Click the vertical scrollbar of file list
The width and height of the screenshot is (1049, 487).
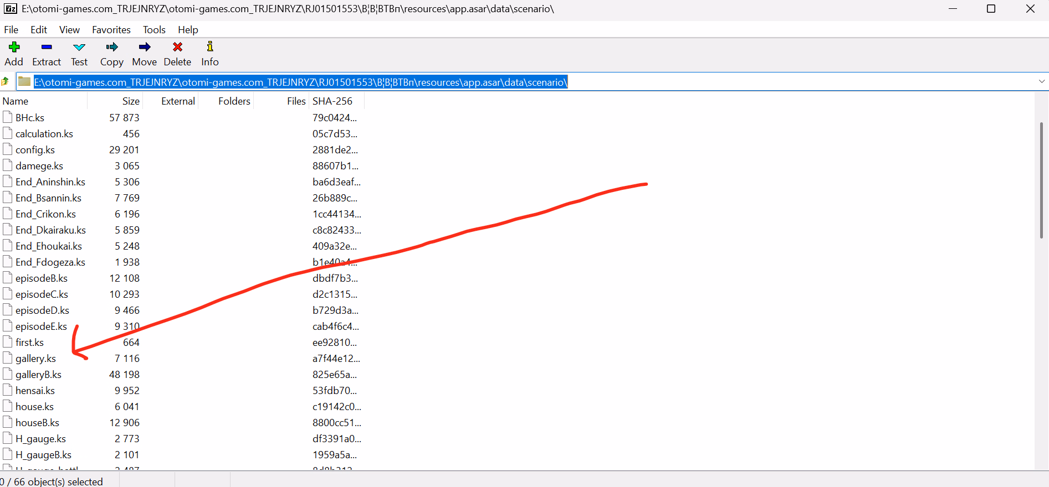click(1041, 180)
